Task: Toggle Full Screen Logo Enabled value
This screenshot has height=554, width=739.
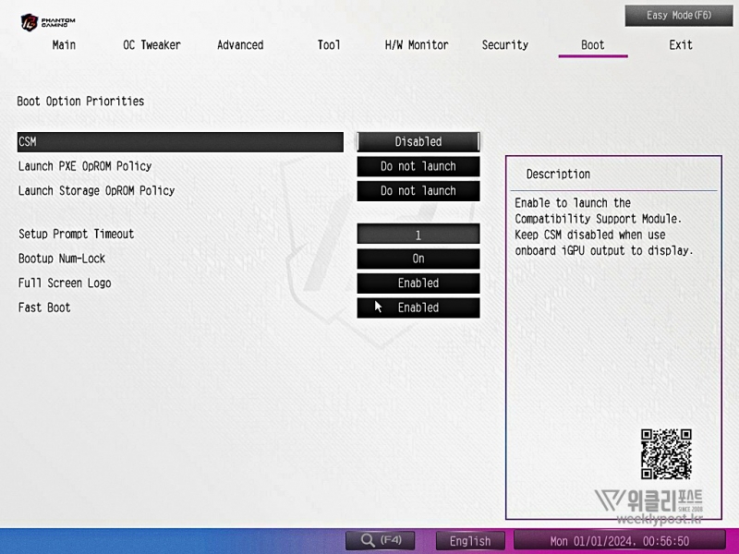Action: click(418, 283)
